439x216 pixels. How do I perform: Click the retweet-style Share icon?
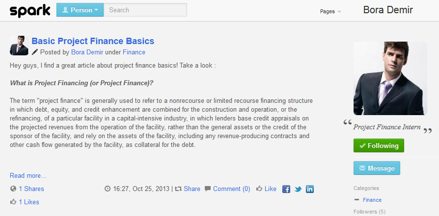pyautogui.click(x=178, y=189)
